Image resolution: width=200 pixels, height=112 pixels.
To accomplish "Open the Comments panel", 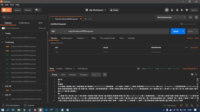I will coord(188,24).
